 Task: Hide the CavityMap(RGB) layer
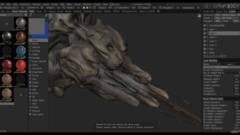(x=204, y=25)
